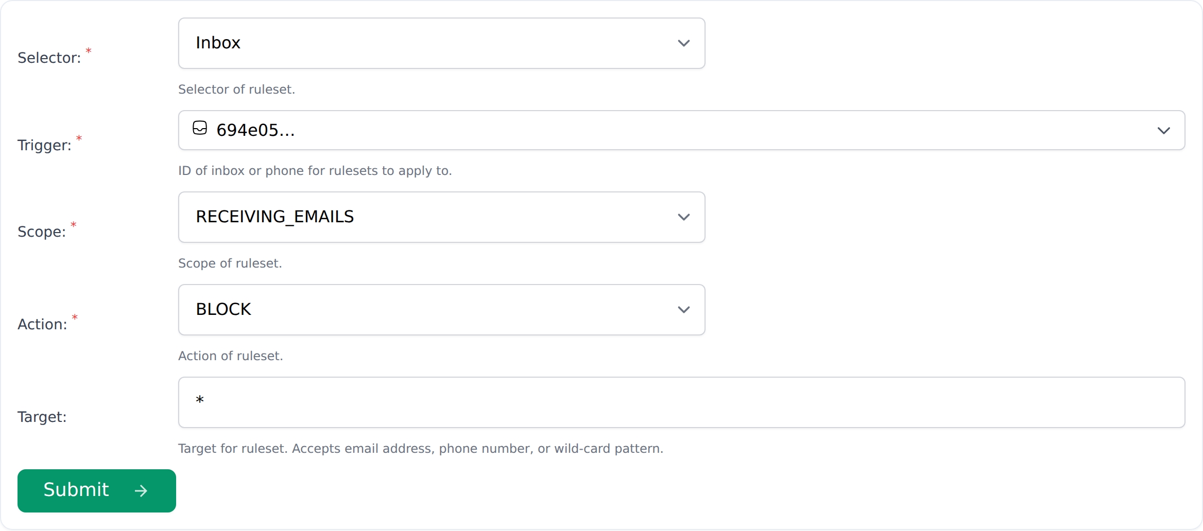Expand the Action dropdown chevron
This screenshot has width=1203, height=531.
(x=683, y=310)
